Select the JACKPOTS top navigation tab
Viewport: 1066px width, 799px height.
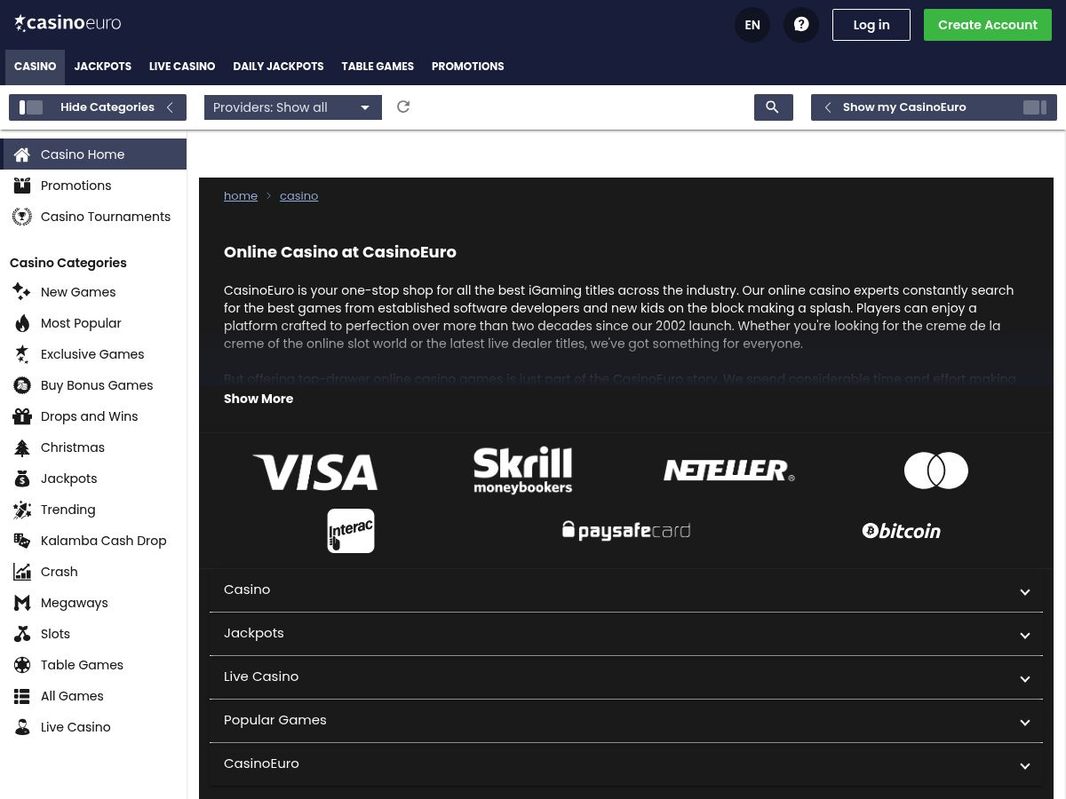tap(103, 67)
